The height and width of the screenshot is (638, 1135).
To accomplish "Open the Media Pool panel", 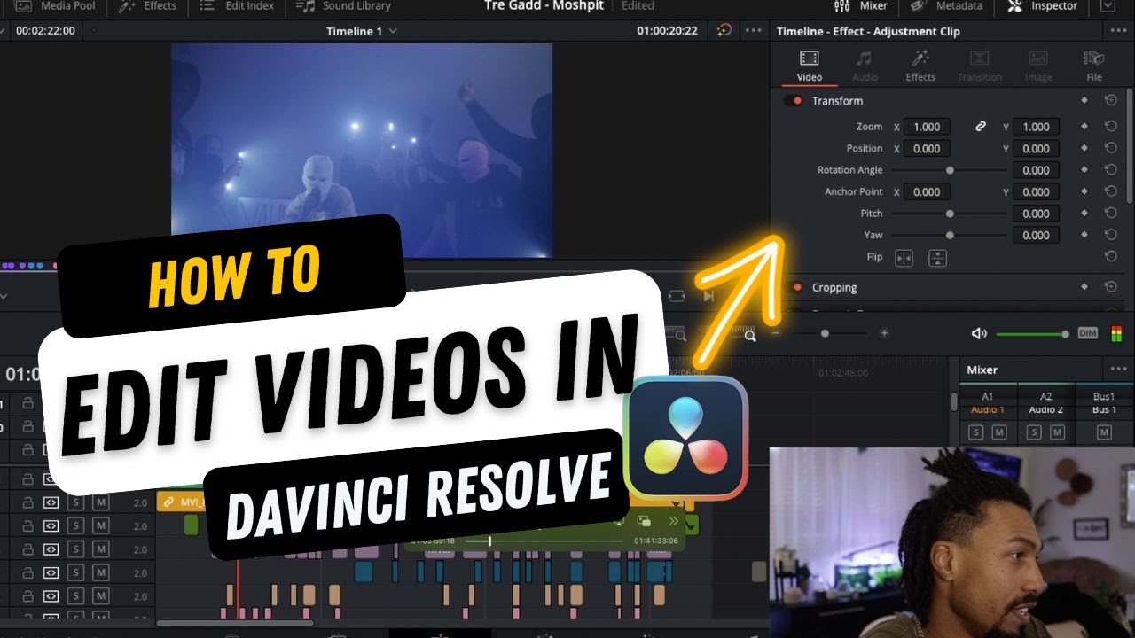I will coord(54,5).
